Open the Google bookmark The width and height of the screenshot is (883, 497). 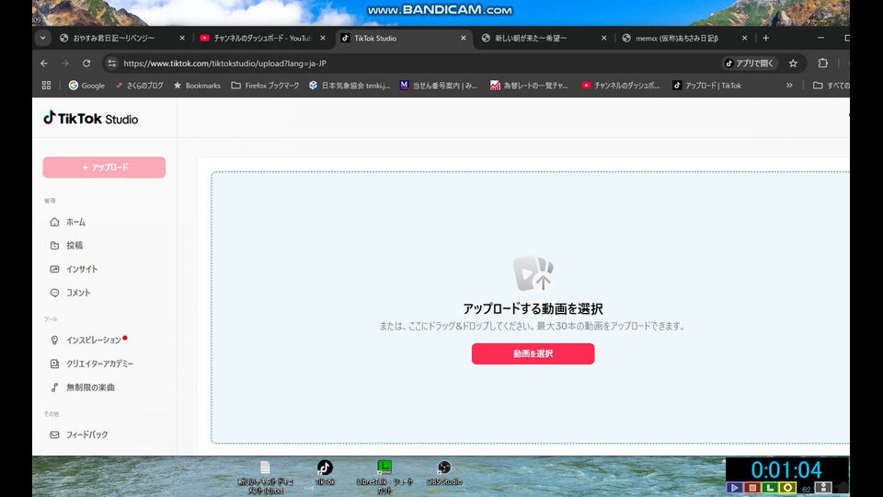(86, 86)
